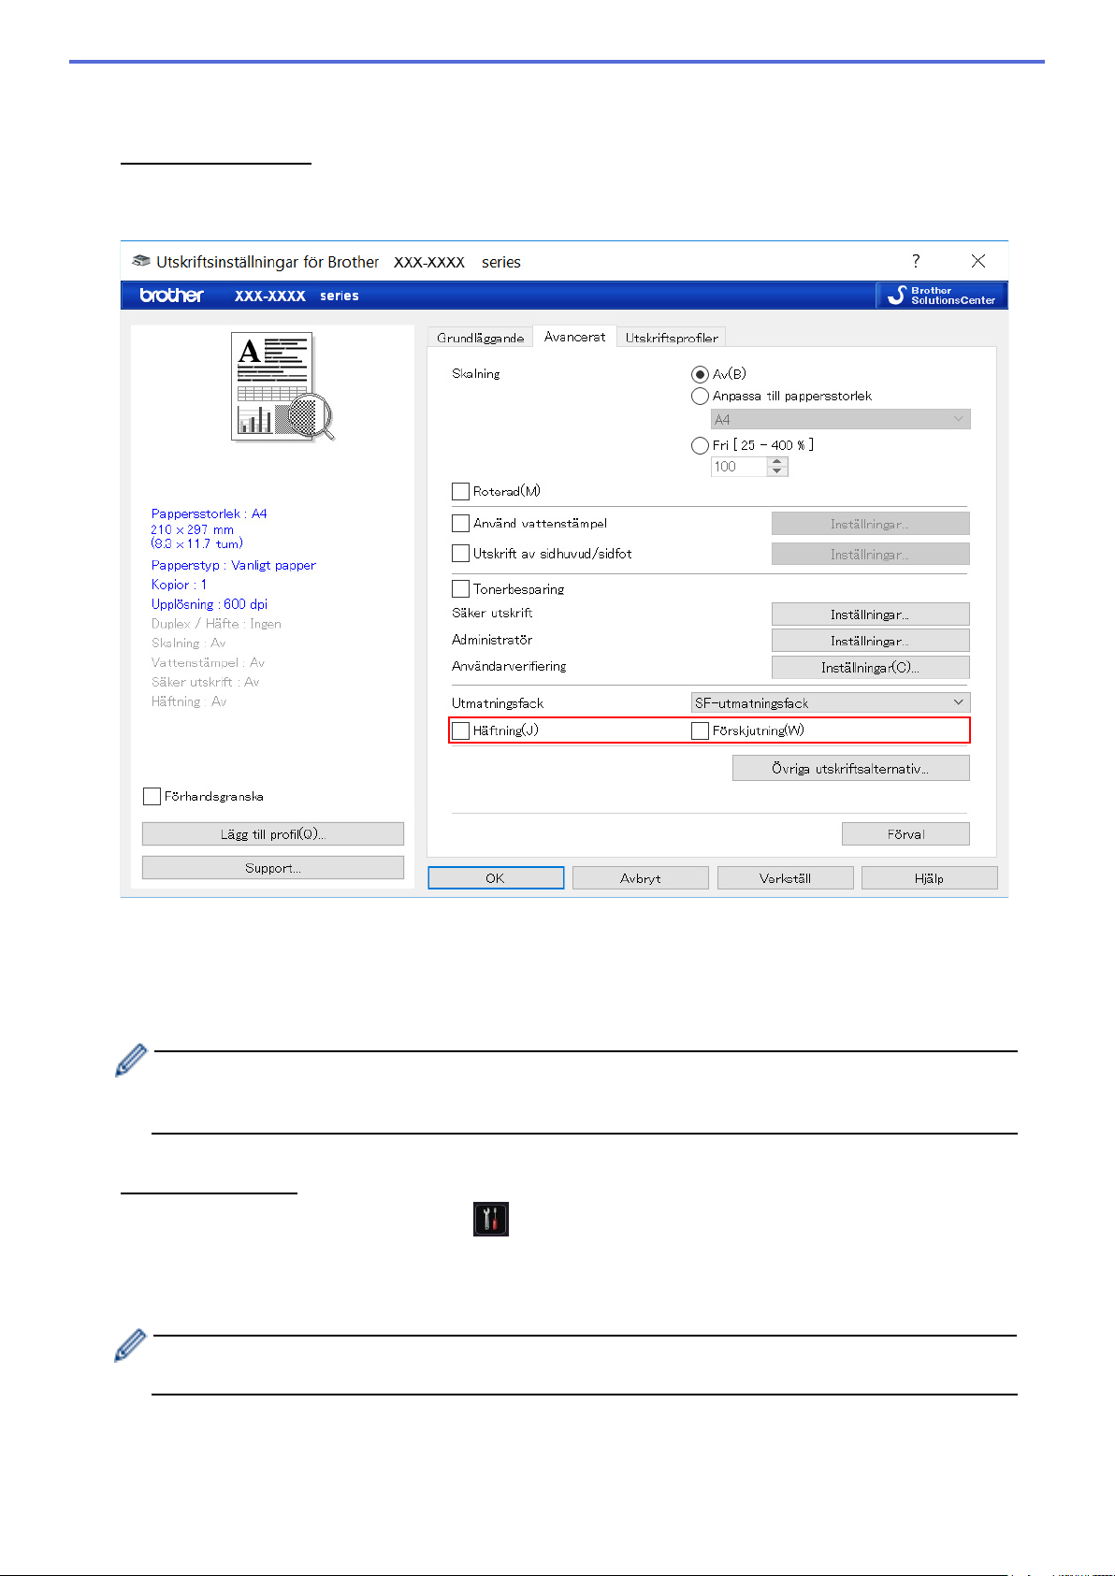The width and height of the screenshot is (1115, 1576).
Task: Open Inställningar for sidhuvud/sidfot
Action: click(870, 555)
